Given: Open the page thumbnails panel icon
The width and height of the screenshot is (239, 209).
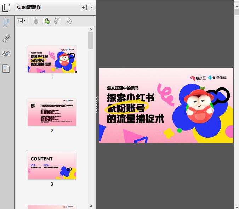Looking at the screenshot, I should (x=6, y=7).
